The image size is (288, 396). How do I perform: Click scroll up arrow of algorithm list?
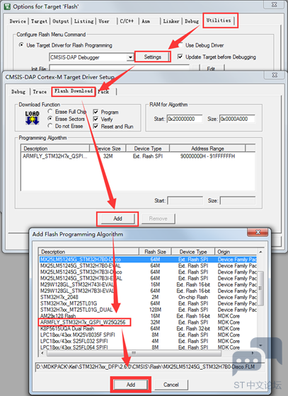[x=260, y=252]
